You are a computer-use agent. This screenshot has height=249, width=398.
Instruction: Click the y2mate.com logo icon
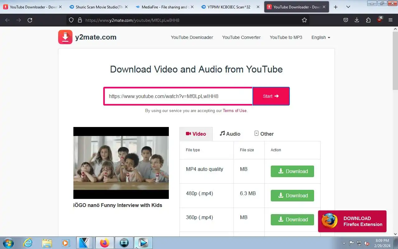(65, 37)
